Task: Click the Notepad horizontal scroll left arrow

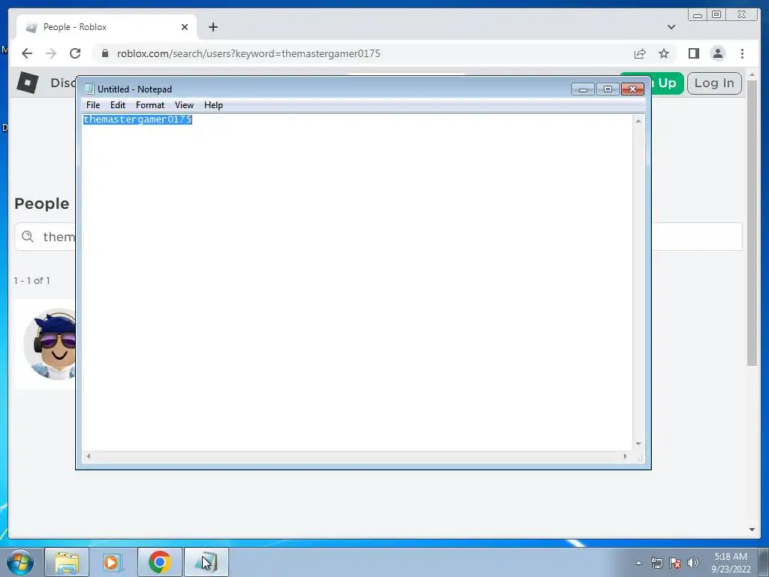Action: click(89, 456)
